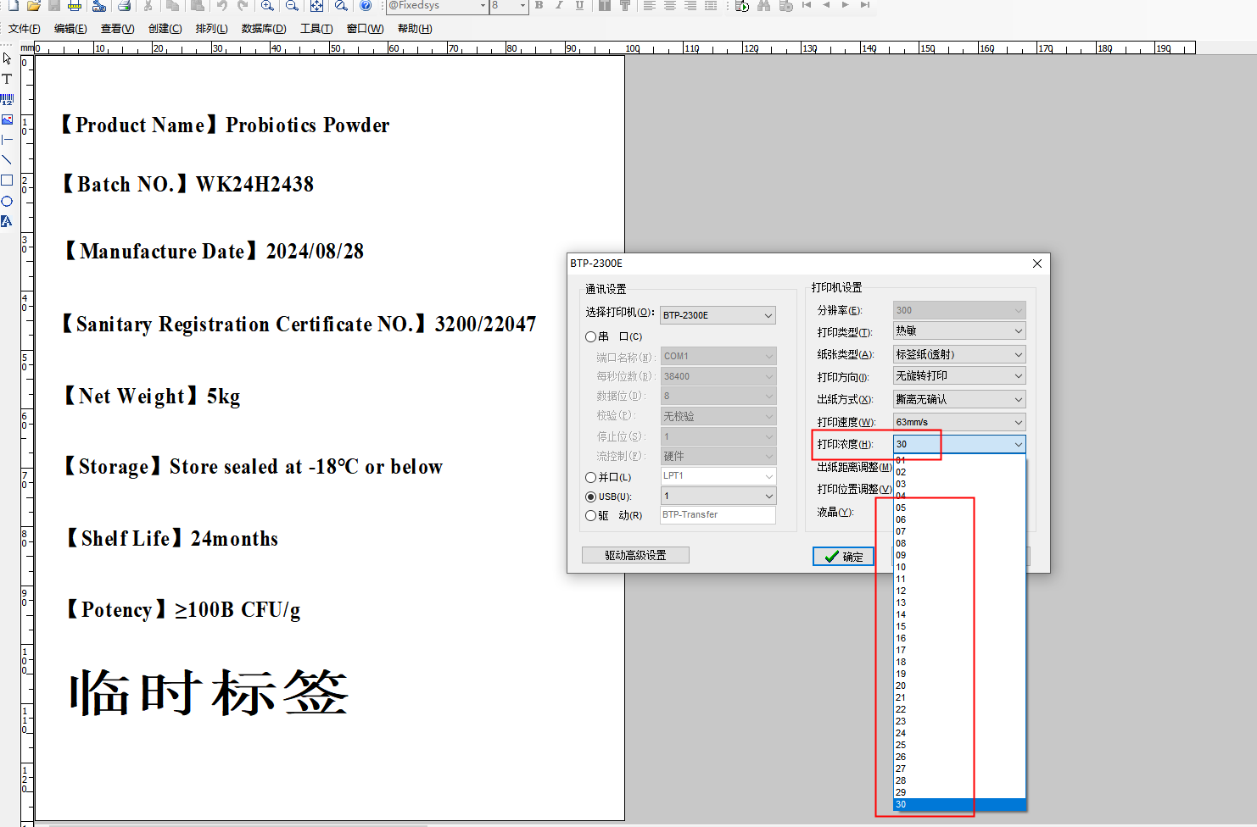Open the 工具(T) menu
Screen dimensions: 1257x827
316,29
